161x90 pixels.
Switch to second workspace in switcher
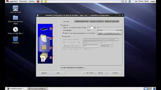click(150, 88)
